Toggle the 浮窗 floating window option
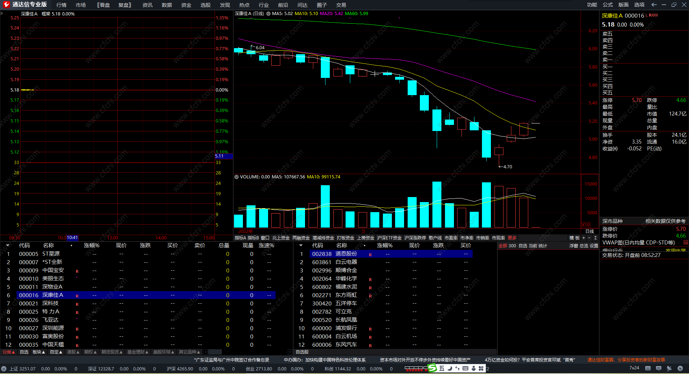The image size is (689, 374). coord(573,246)
